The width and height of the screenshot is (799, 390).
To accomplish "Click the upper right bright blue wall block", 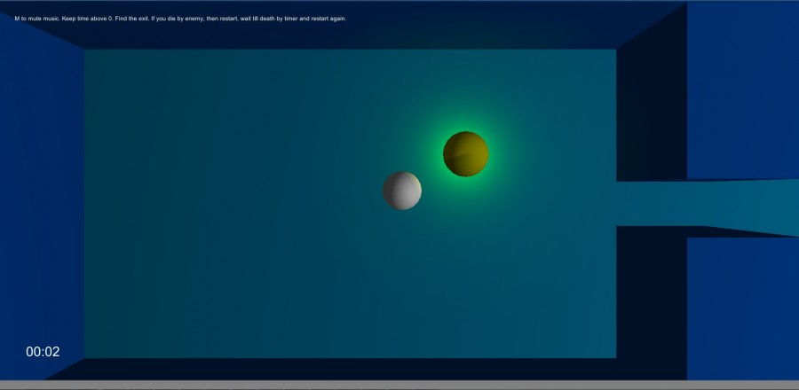I will [742, 90].
